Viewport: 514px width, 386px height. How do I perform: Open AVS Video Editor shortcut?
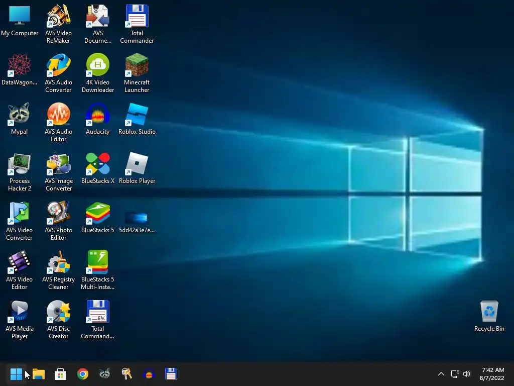pyautogui.click(x=20, y=270)
